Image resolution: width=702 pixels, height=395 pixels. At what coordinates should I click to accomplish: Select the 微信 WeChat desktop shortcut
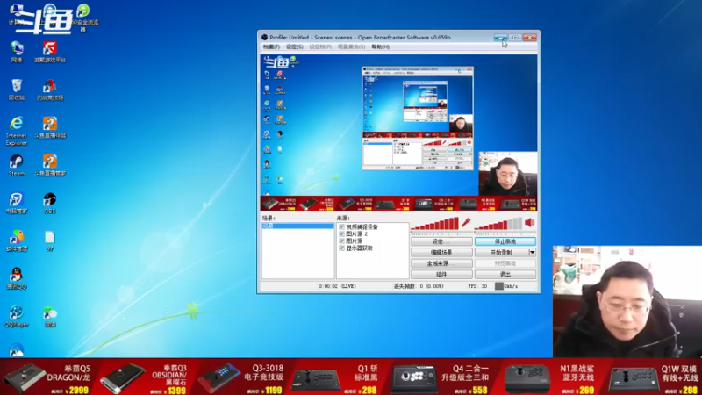(x=50, y=316)
